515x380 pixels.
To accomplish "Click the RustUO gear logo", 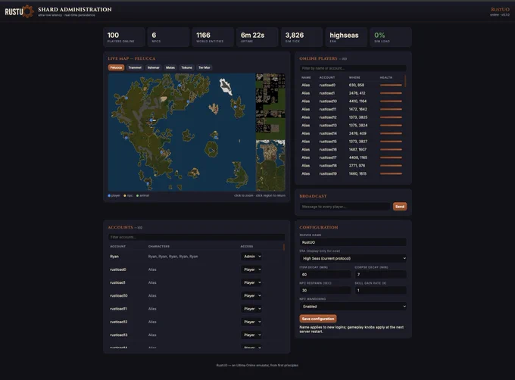I will [28, 11].
